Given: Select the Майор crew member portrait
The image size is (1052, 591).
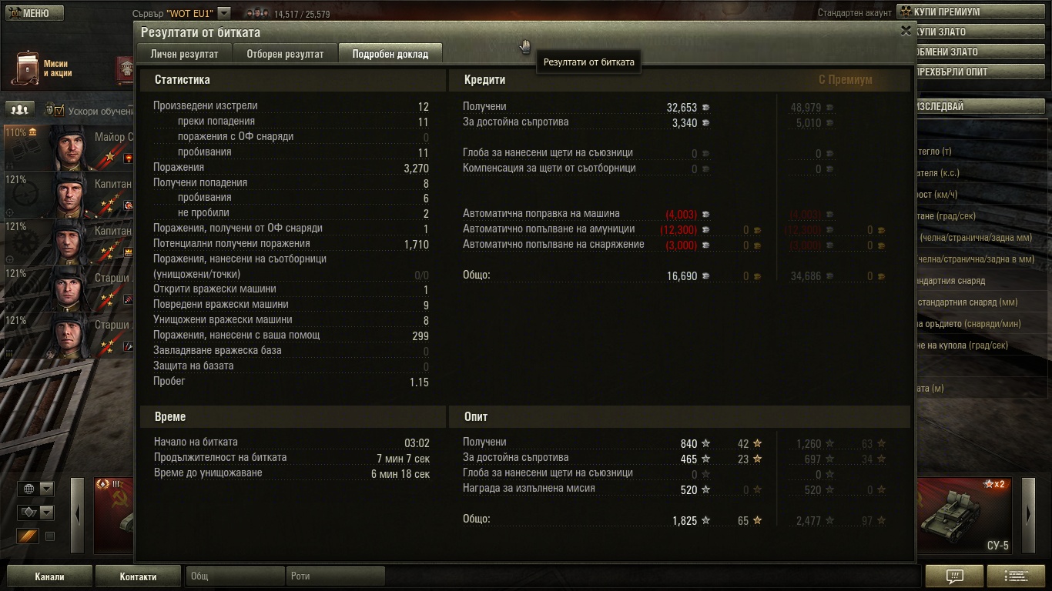Looking at the screenshot, I should point(68,147).
